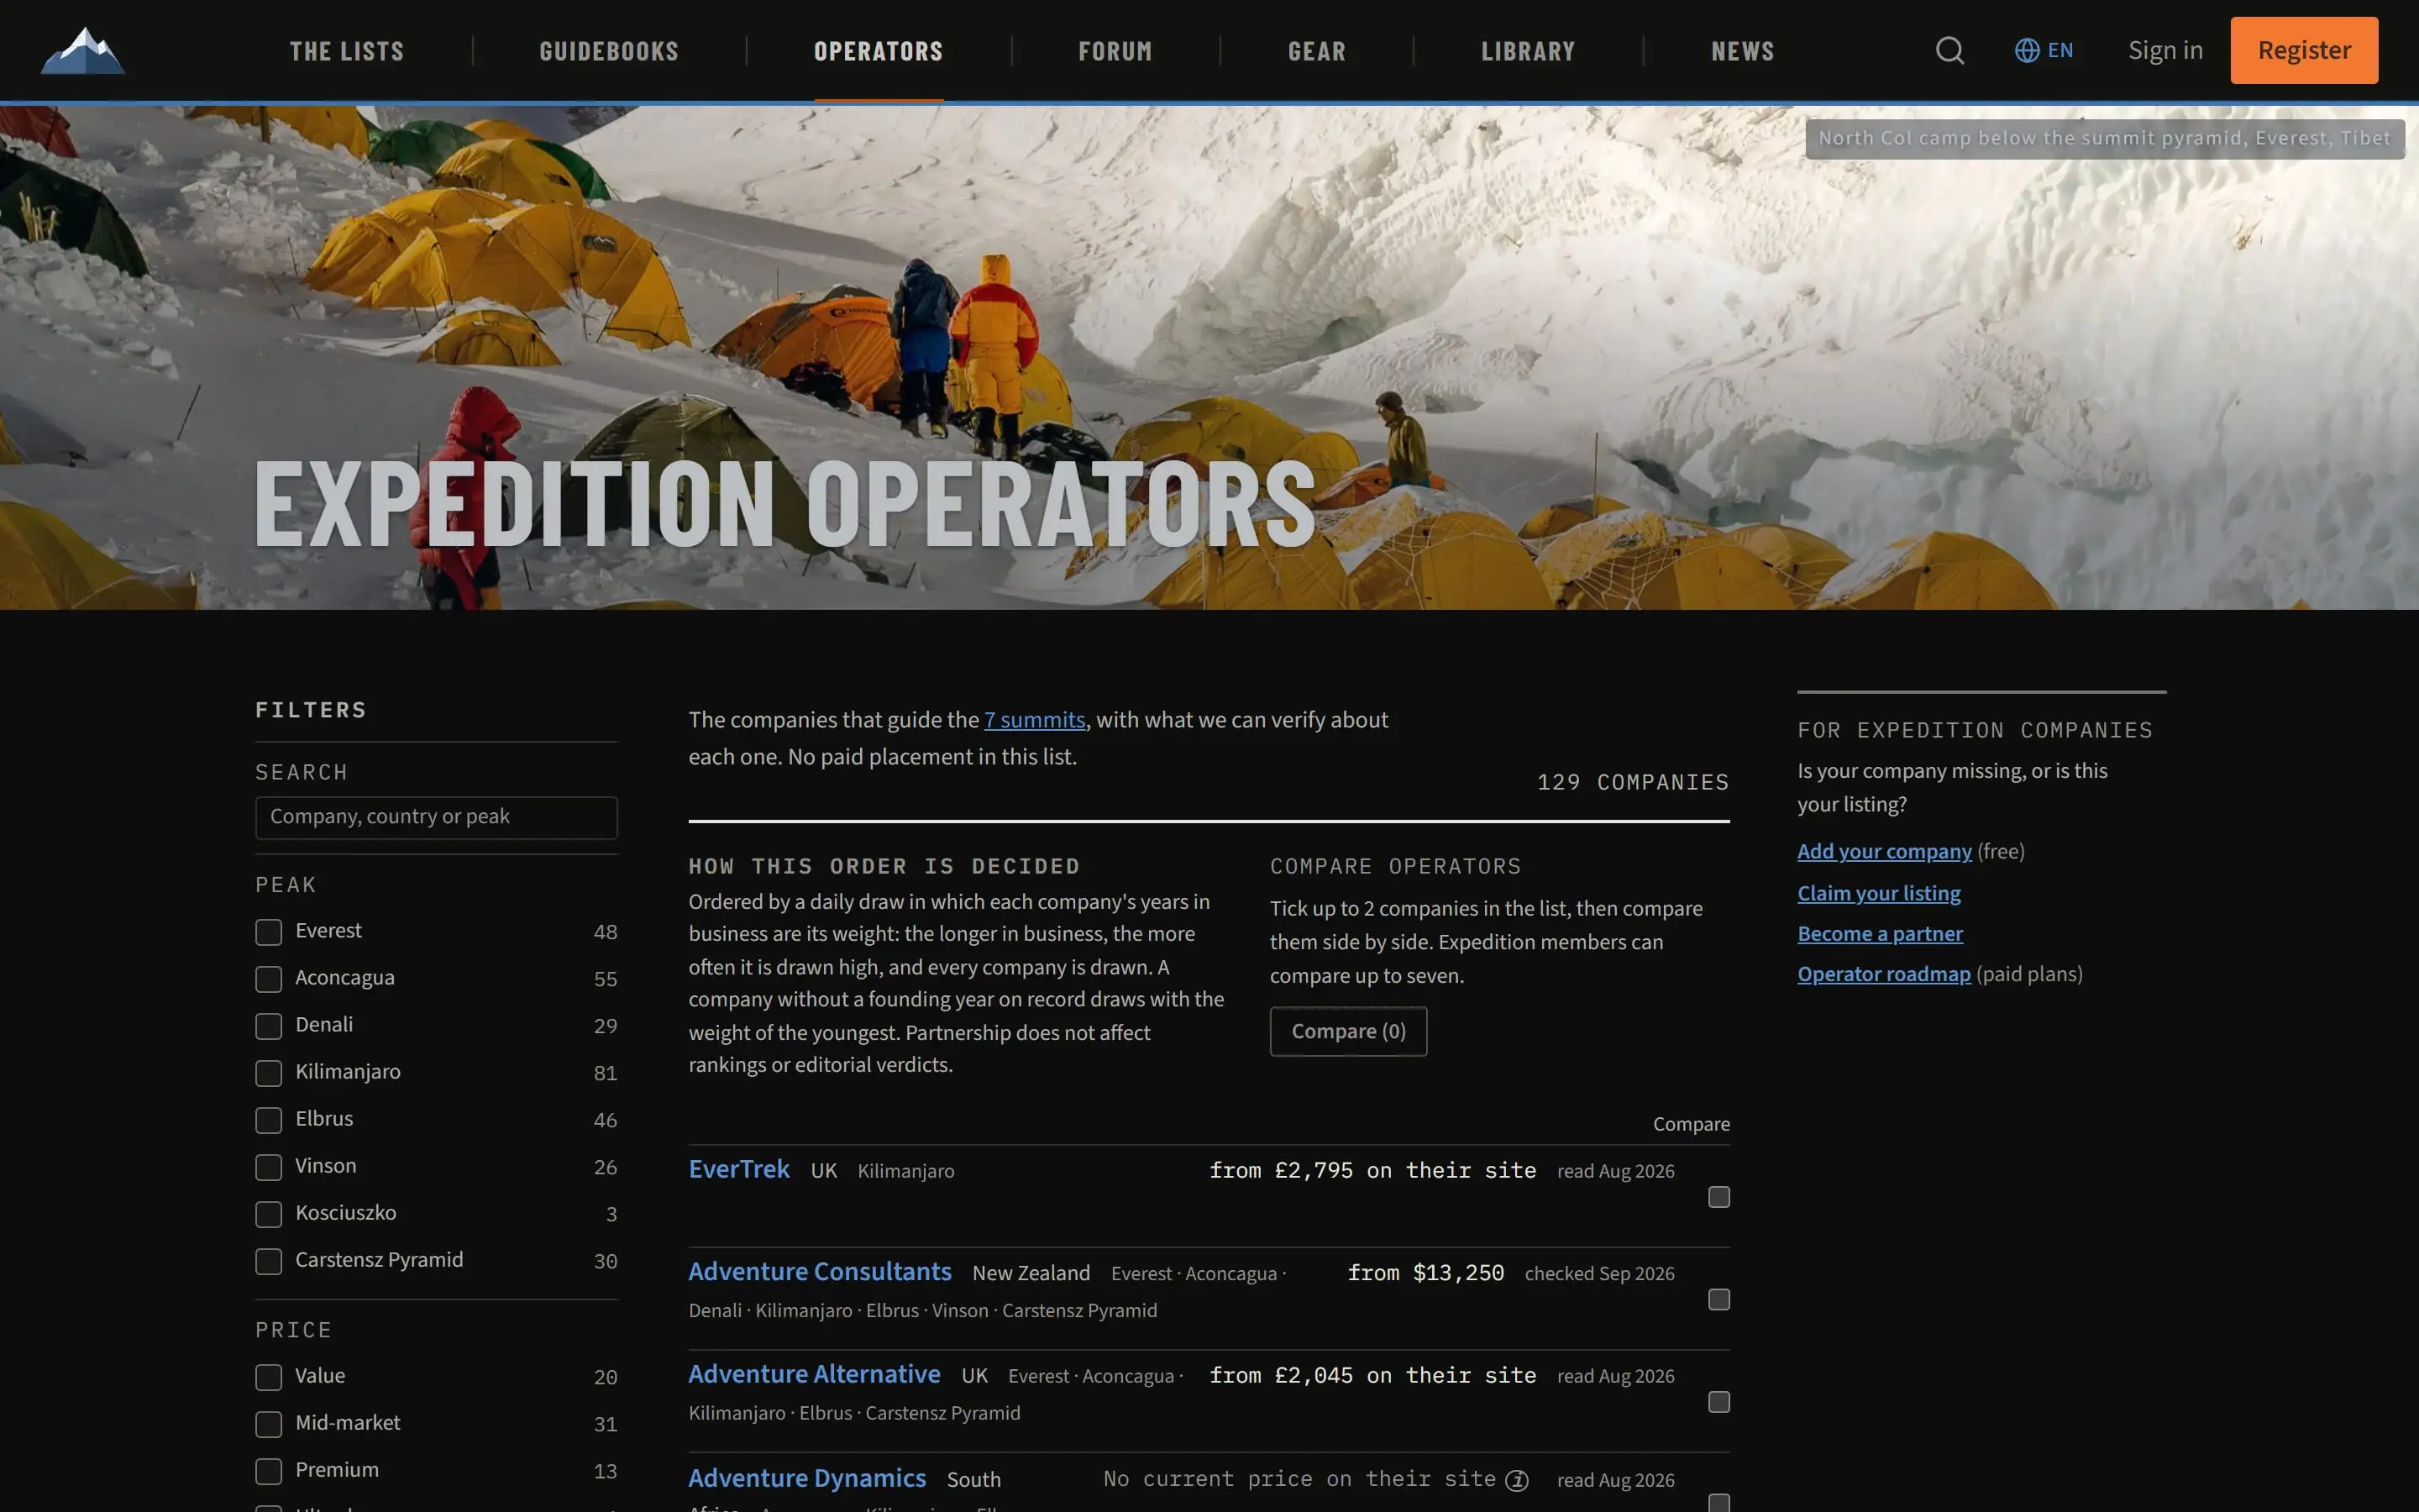
Task: Open the search magnifier icon
Action: click(1949, 50)
